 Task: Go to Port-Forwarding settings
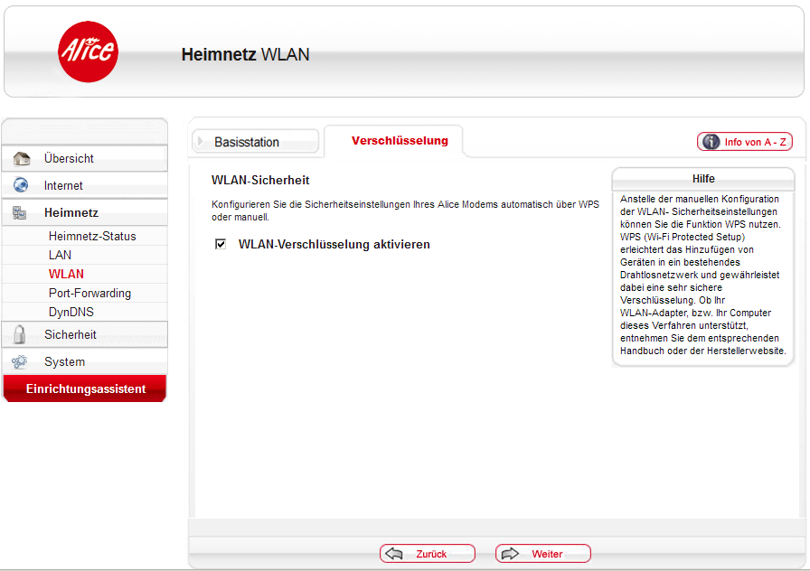[89, 294]
